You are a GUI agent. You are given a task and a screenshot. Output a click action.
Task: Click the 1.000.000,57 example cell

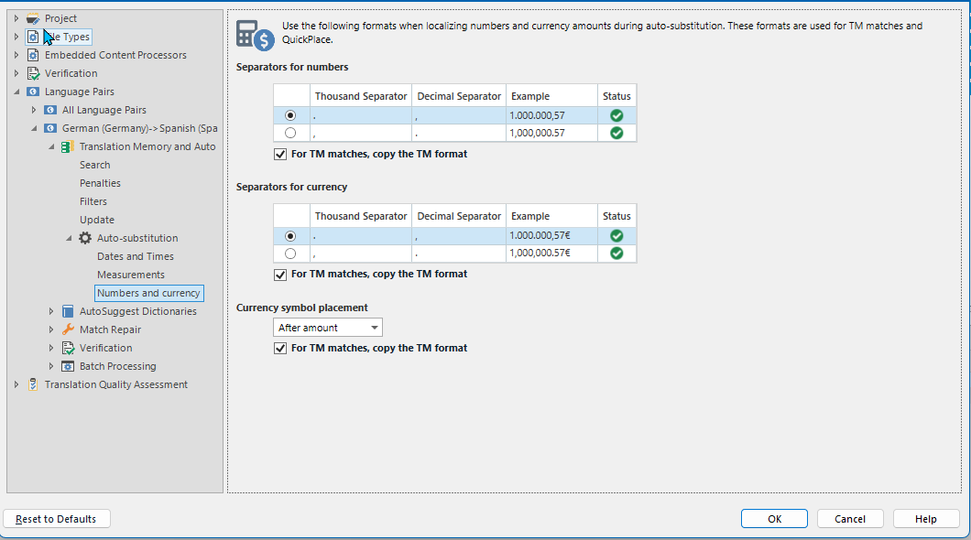point(551,115)
